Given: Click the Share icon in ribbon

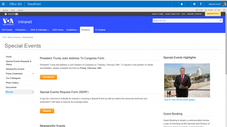Looking at the screenshot, I should click(x=197, y=10).
